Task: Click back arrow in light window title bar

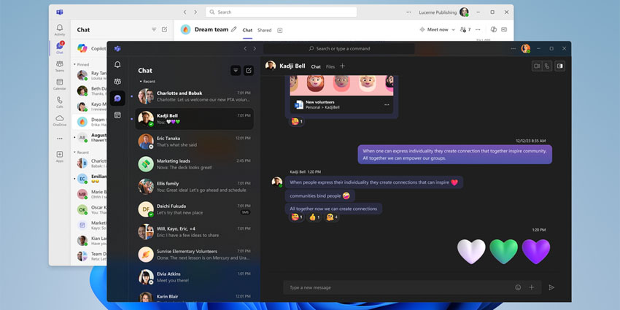Action: click(185, 12)
